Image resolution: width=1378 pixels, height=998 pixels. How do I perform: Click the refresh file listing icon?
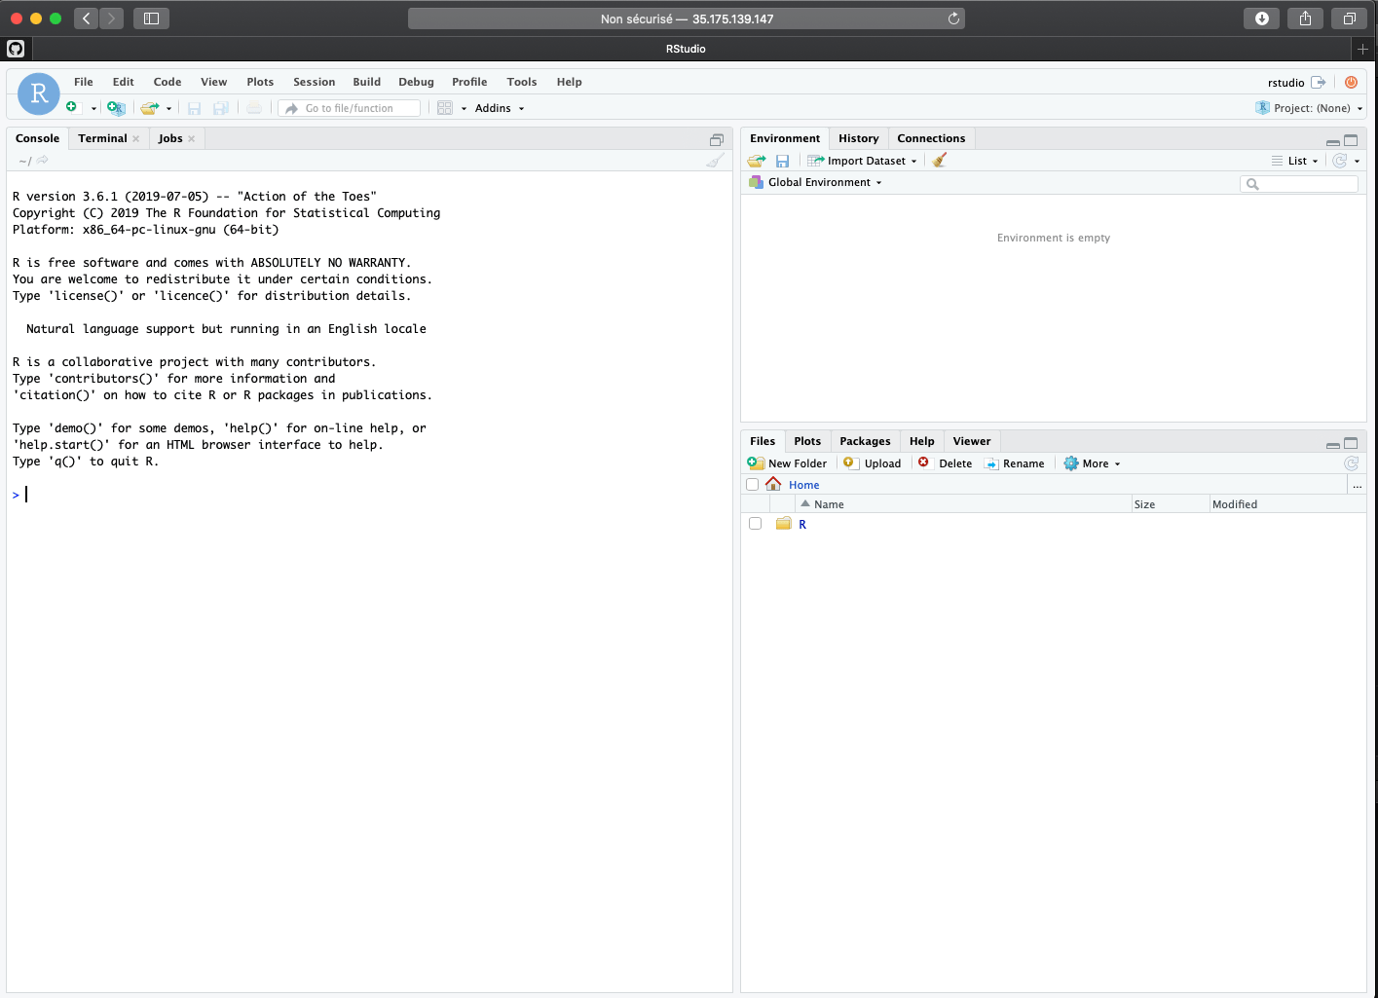coord(1352,463)
